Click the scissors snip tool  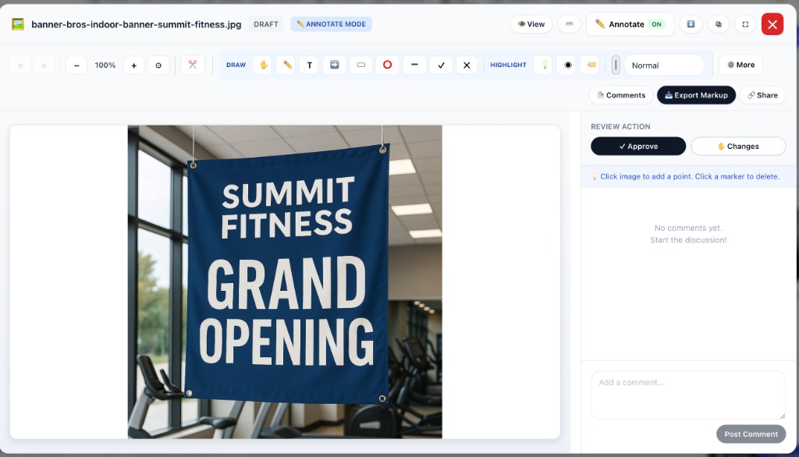pos(192,65)
